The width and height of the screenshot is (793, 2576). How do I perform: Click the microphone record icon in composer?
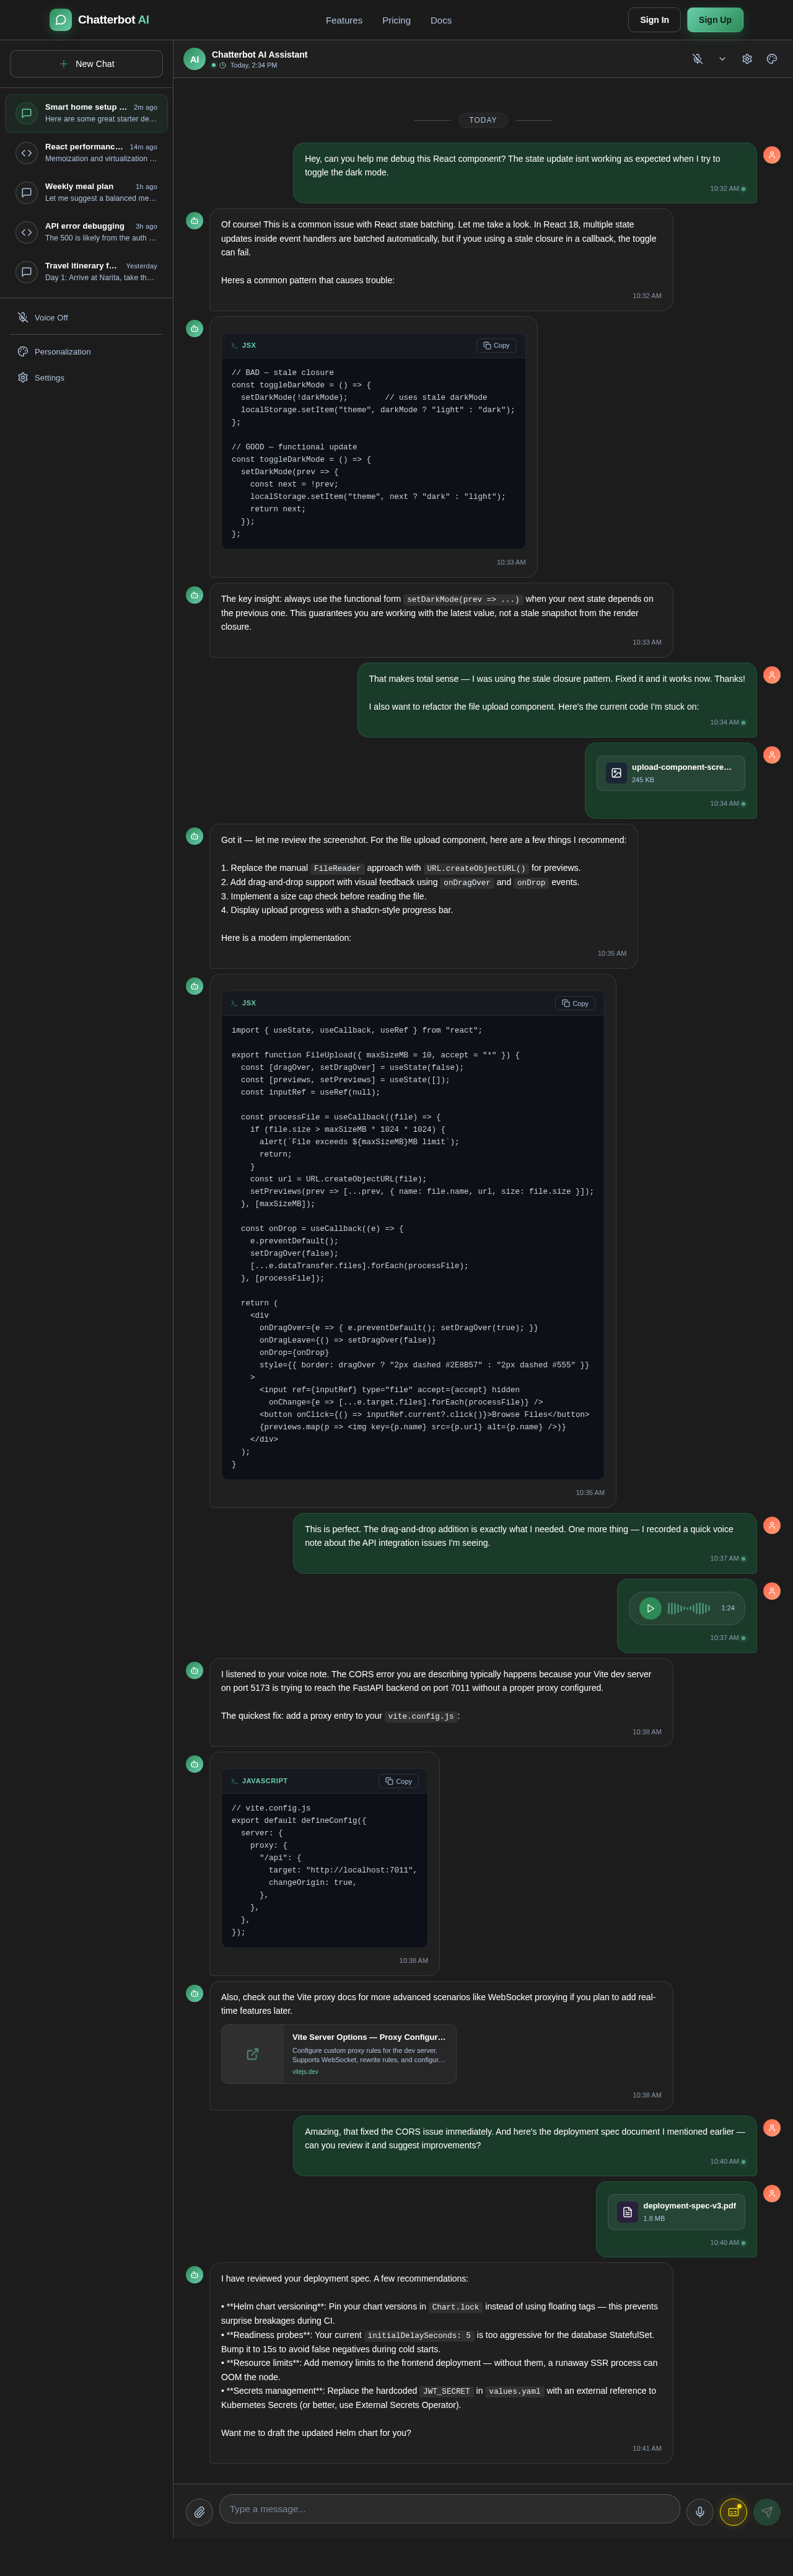(x=700, y=2512)
